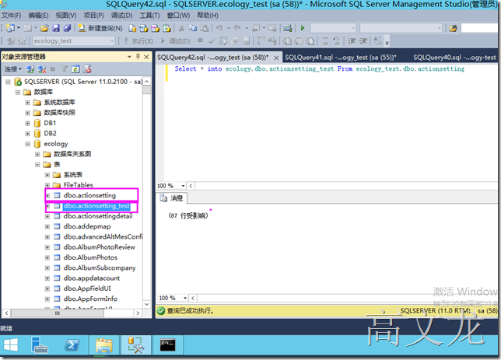Click the Parse checkmark icon
The image size is (501, 360).
pyautogui.click(x=211, y=41)
